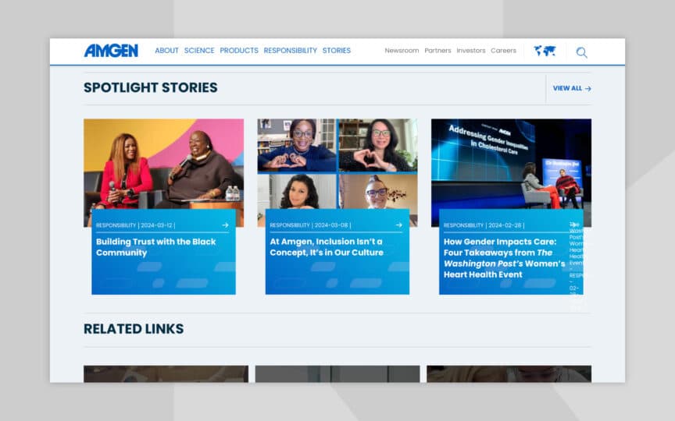Open the Partners page
Viewport: 675px width, 421px height.
437,51
